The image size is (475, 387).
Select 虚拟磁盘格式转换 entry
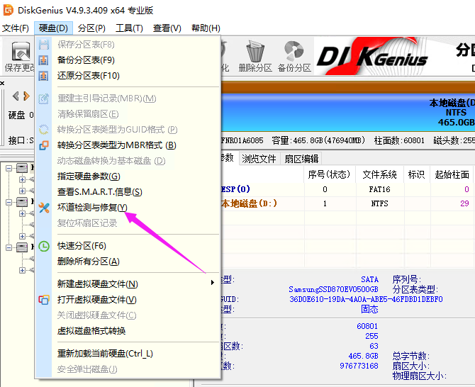pyautogui.click(x=128, y=331)
